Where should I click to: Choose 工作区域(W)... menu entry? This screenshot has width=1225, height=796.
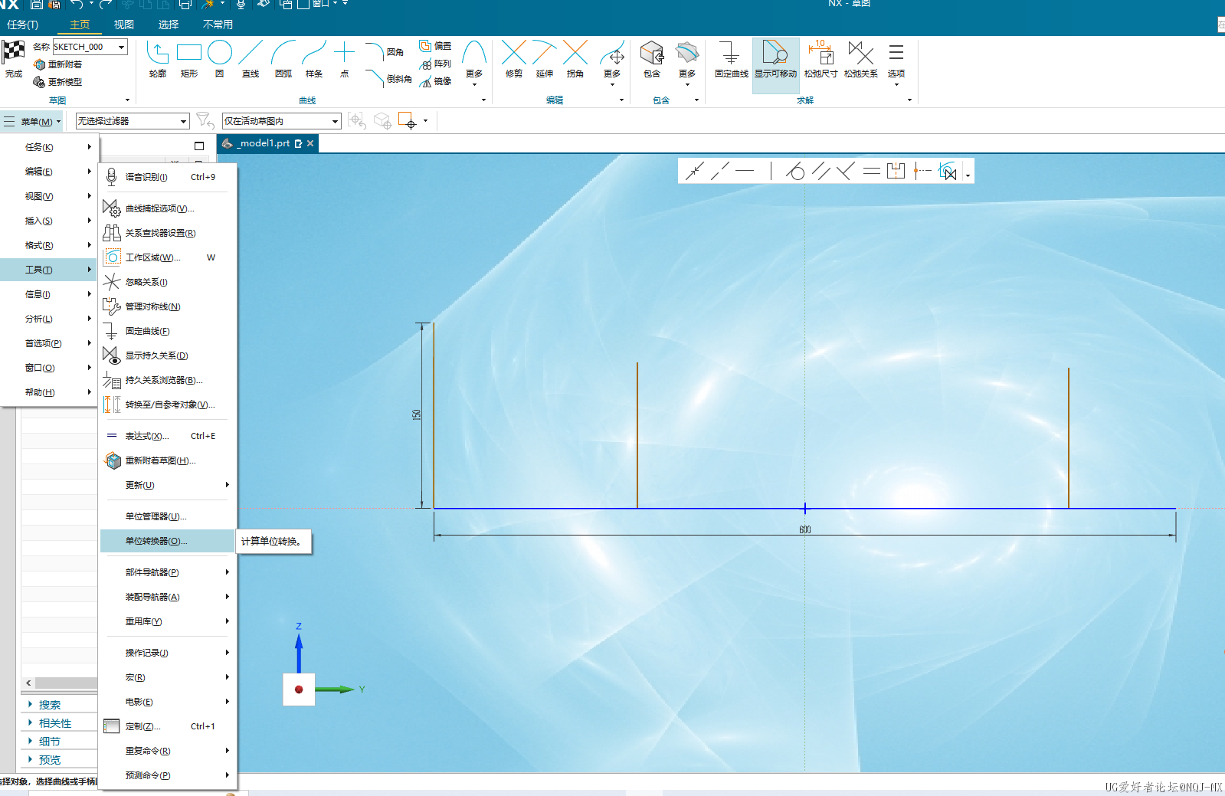(167, 257)
